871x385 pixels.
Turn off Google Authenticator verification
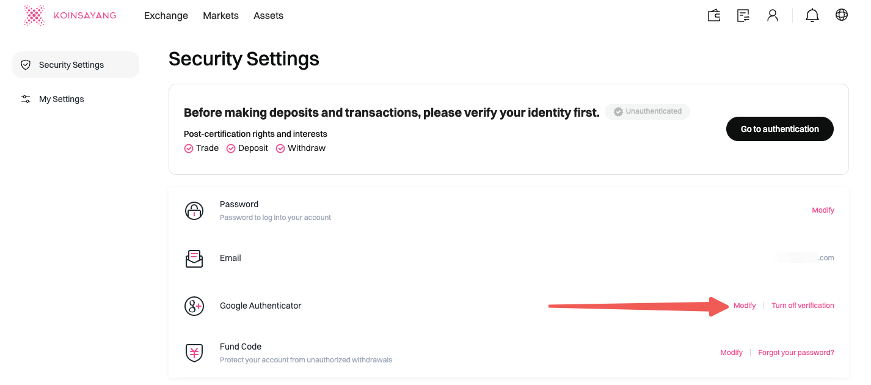(x=803, y=306)
